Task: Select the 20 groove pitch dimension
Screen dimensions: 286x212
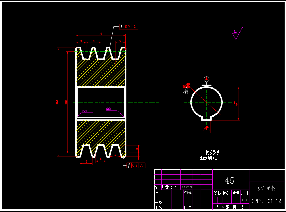Action: [x=94, y=41]
